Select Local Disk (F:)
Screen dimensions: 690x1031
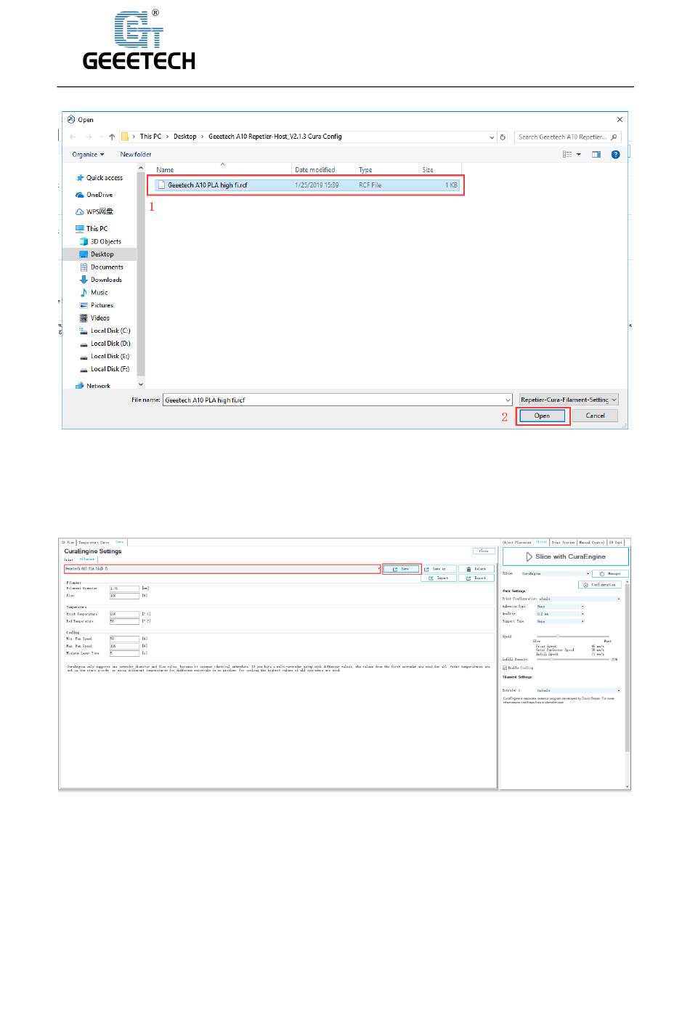point(105,369)
